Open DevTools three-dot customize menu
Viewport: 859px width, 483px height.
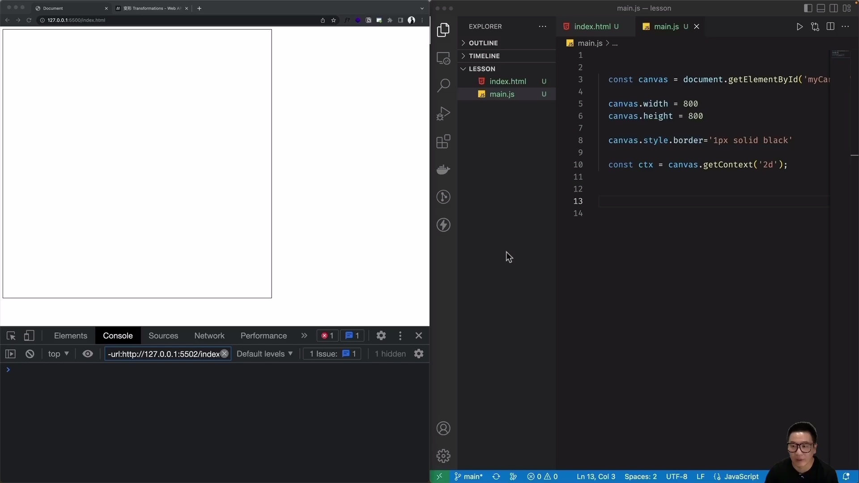[x=400, y=335]
